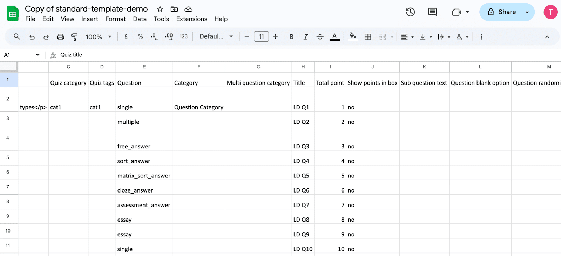Screen dimensions: 561x256
Task: Open the Name box dropdown arrow
Action: (38, 55)
